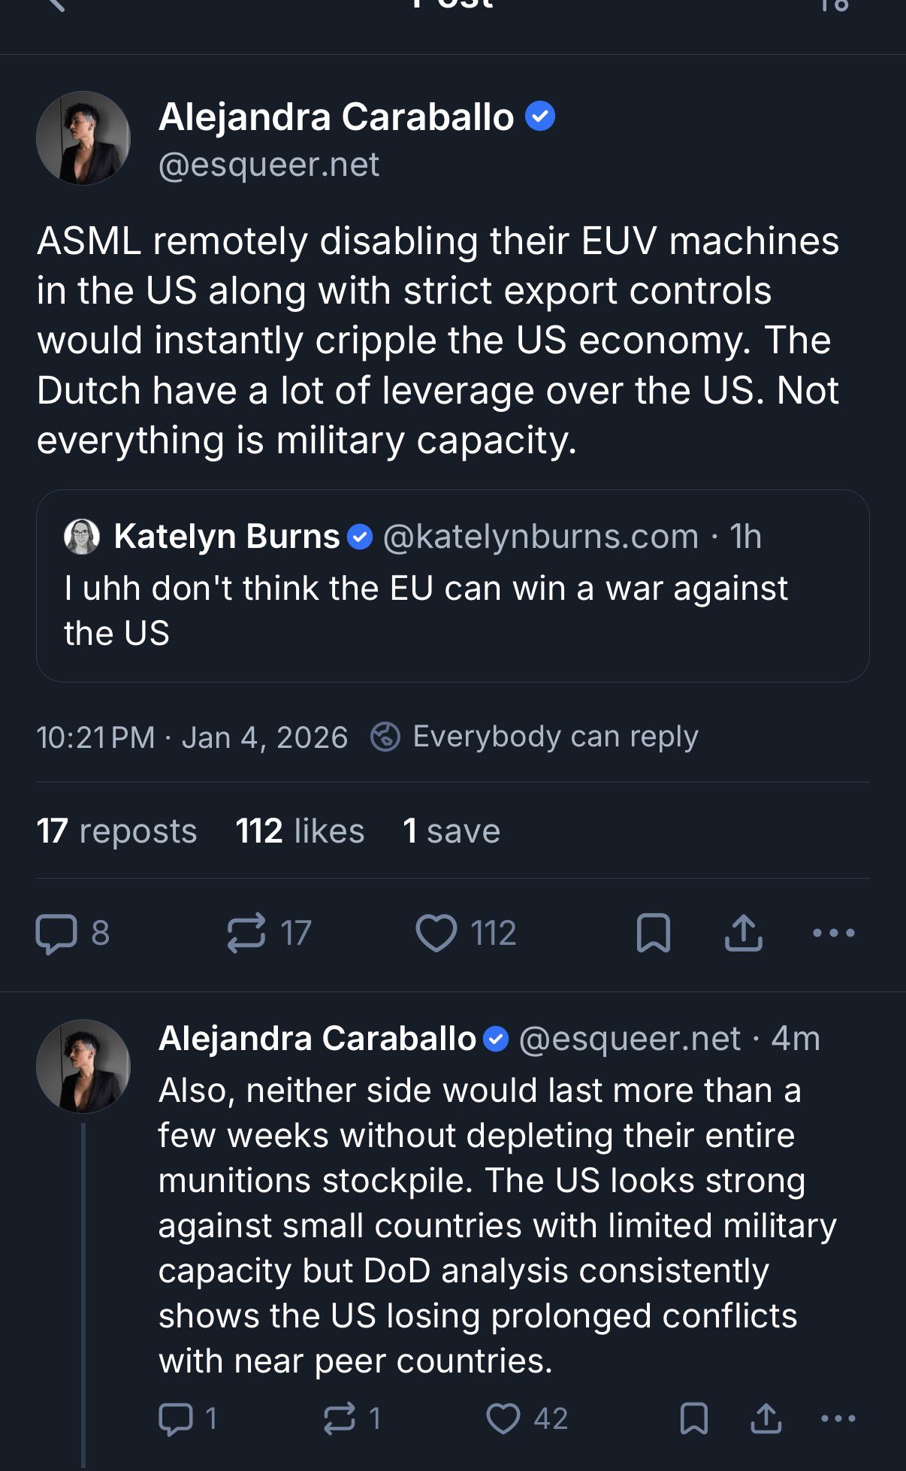Bookmark the main post
This screenshot has width=906, height=1471.
tap(653, 933)
